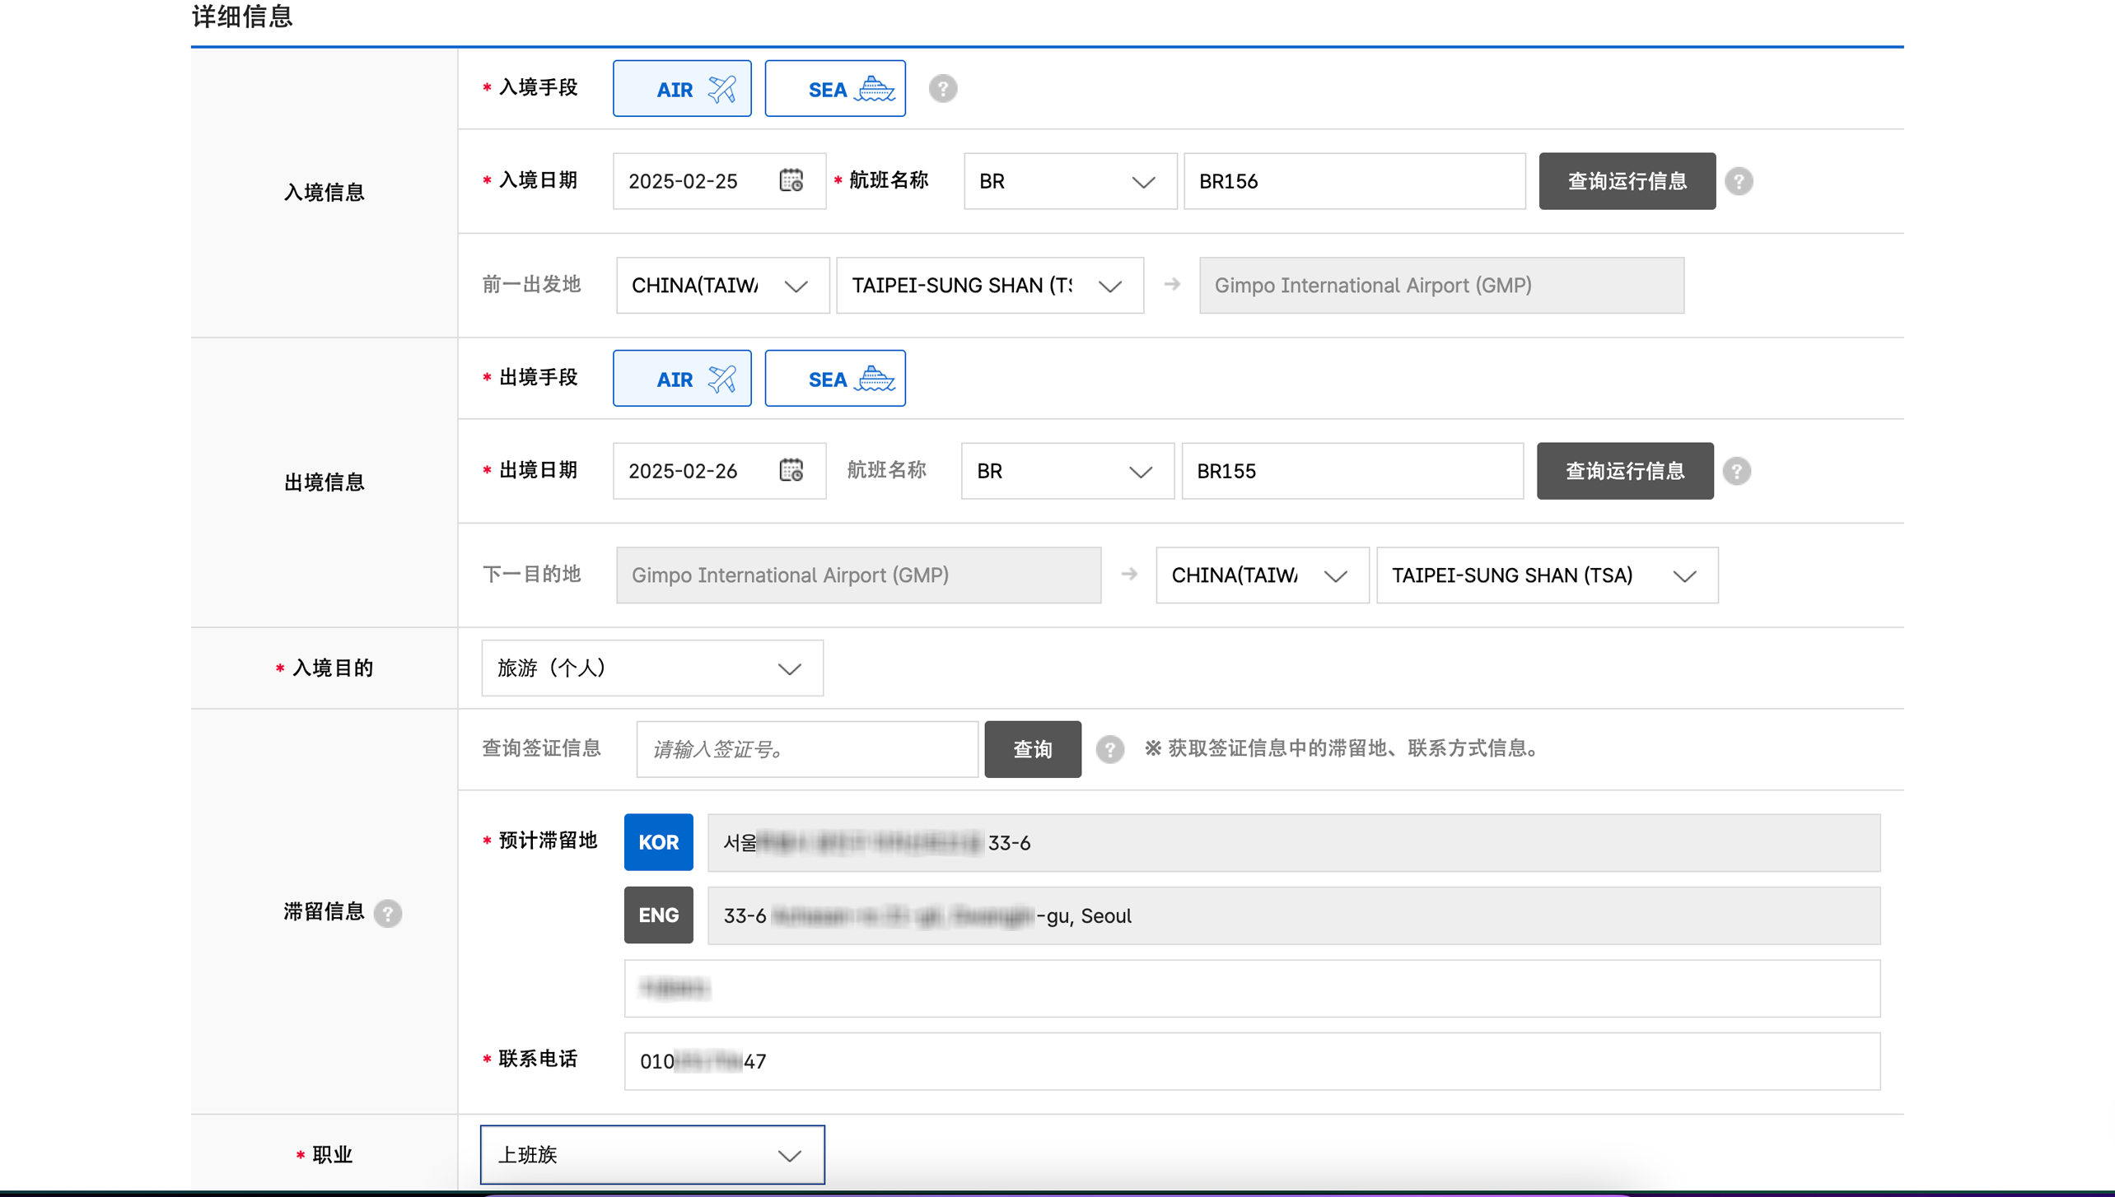This screenshot has height=1197, width=2115.
Task: Click help icon beside visa query button
Action: point(1109,748)
